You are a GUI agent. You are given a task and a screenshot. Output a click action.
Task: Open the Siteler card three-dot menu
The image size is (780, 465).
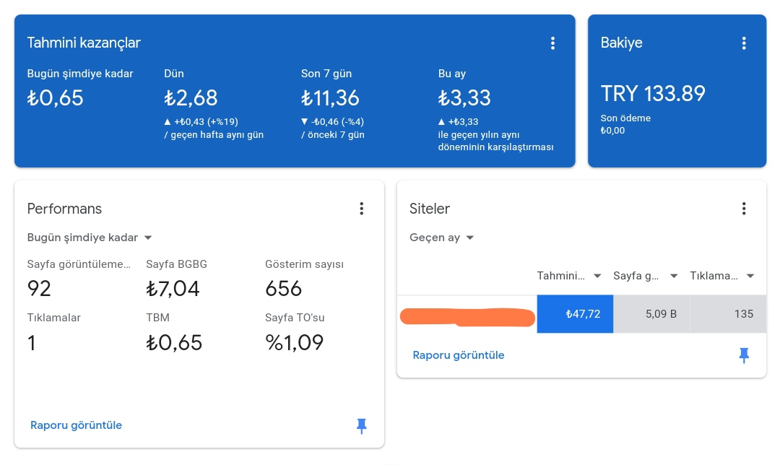coord(744,209)
